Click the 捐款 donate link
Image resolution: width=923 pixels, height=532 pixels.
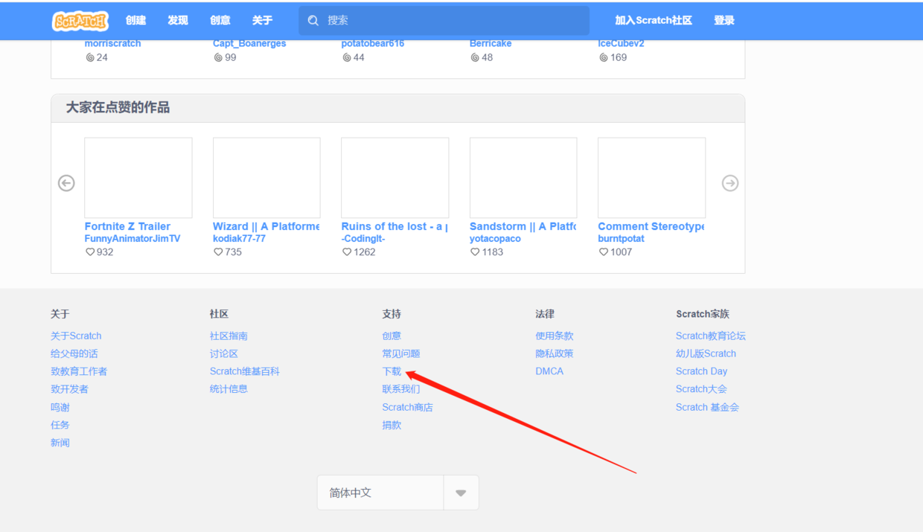point(392,425)
